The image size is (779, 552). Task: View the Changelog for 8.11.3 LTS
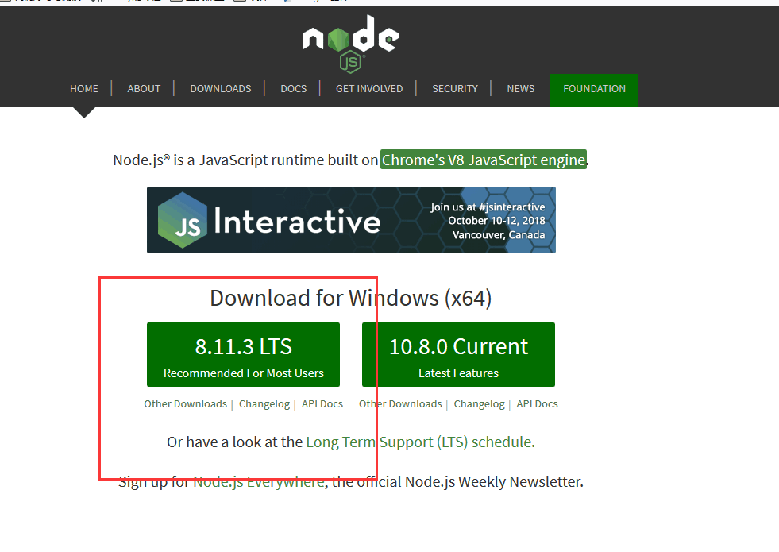(264, 404)
